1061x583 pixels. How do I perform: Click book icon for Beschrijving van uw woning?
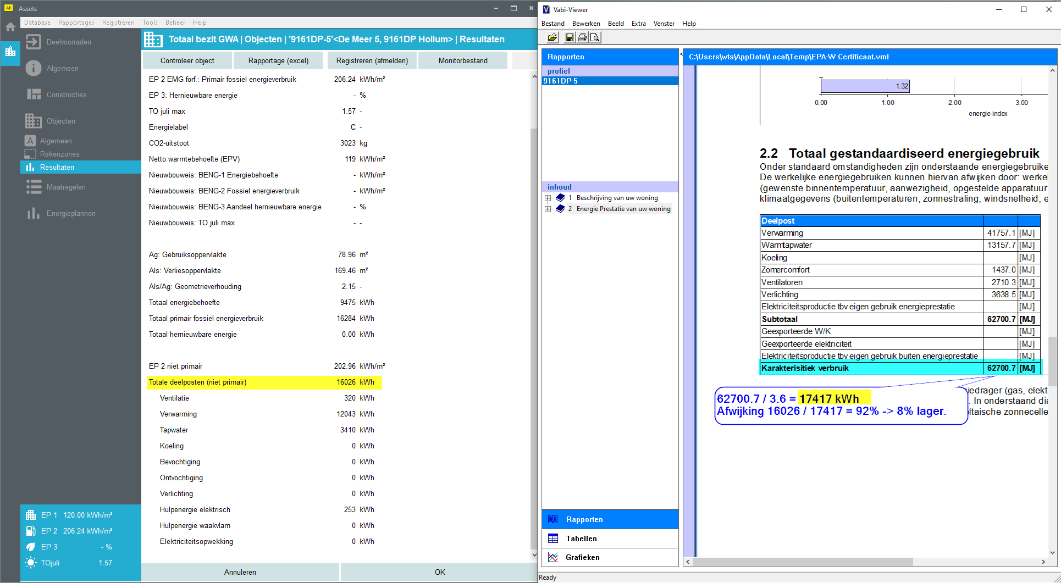(x=560, y=198)
